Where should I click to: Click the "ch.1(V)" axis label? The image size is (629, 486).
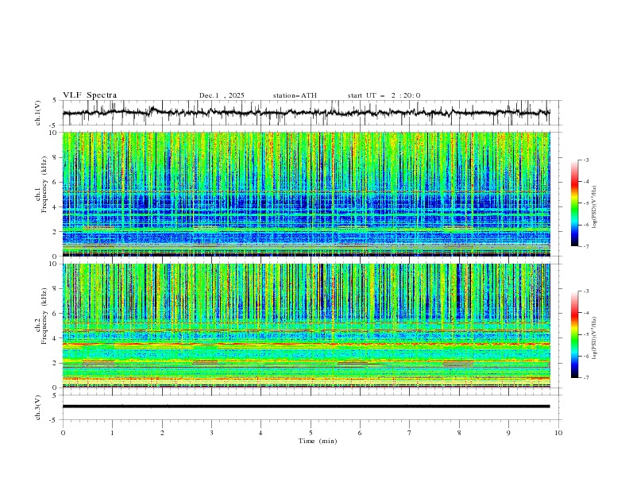[38, 113]
